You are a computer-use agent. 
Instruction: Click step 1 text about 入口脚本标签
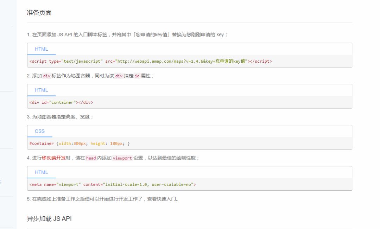(127, 35)
